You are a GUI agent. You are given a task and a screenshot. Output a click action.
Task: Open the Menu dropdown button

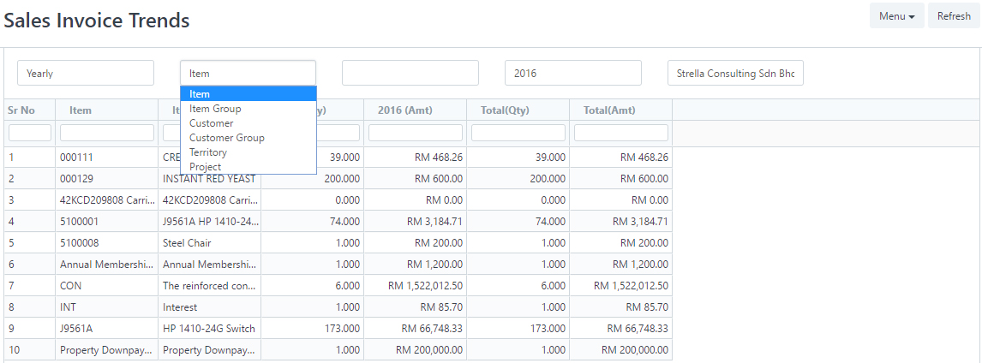tap(896, 16)
